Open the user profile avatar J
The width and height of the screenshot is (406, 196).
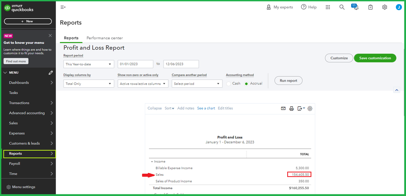[x=399, y=7]
